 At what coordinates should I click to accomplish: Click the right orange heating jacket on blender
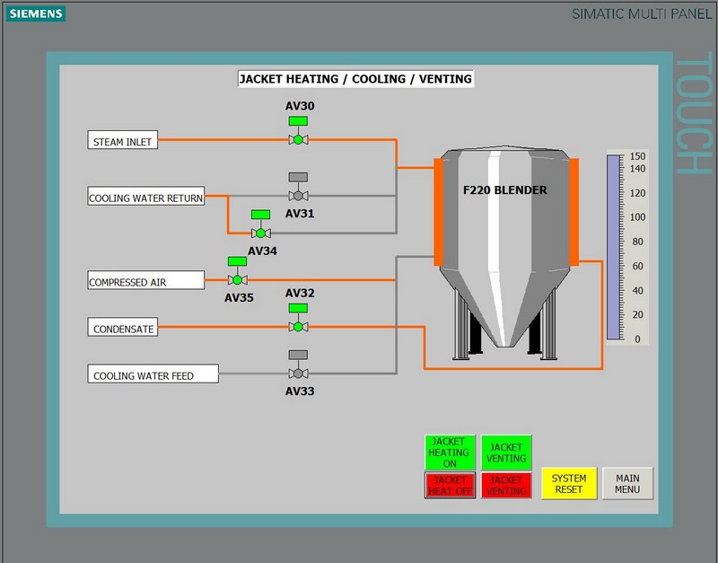[574, 212]
